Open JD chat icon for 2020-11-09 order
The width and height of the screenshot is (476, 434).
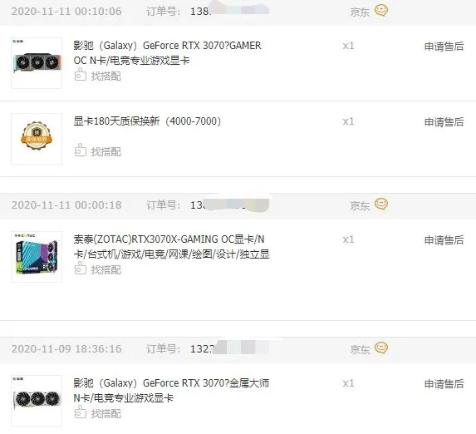point(381,348)
